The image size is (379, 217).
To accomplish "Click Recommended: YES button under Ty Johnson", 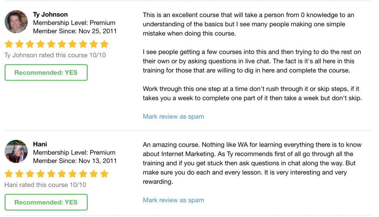I will (46, 73).
